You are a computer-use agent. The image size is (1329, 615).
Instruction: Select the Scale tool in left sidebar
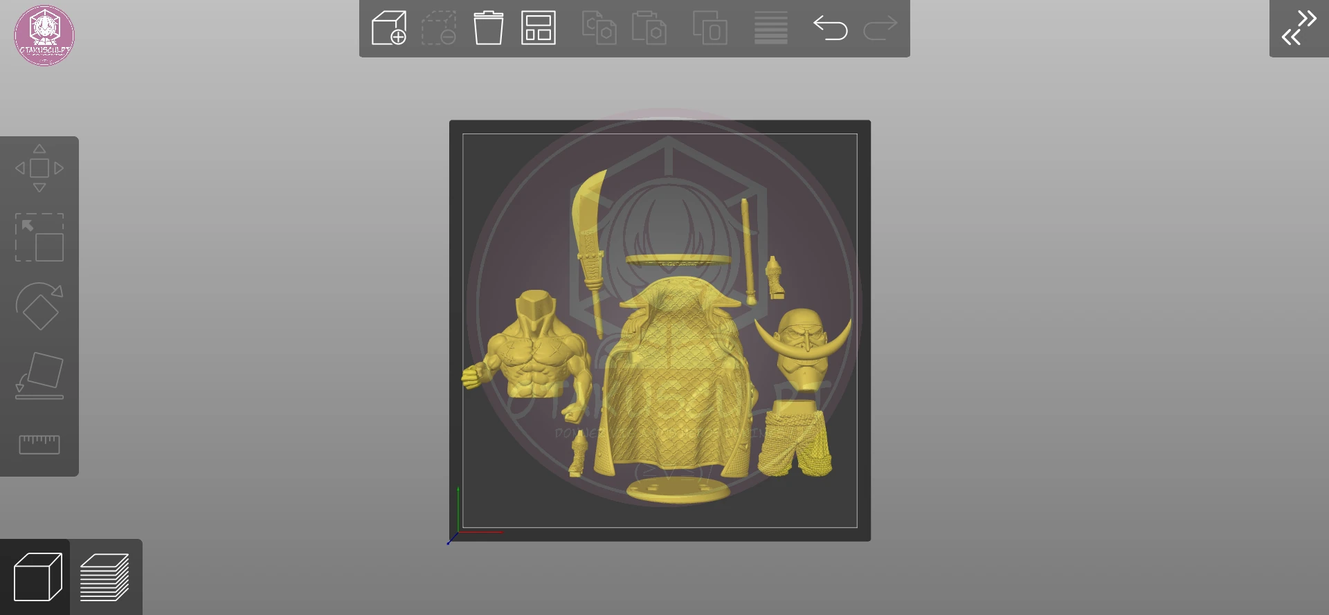pyautogui.click(x=39, y=237)
